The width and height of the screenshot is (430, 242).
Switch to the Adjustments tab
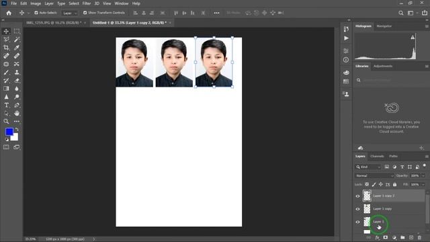click(x=383, y=66)
